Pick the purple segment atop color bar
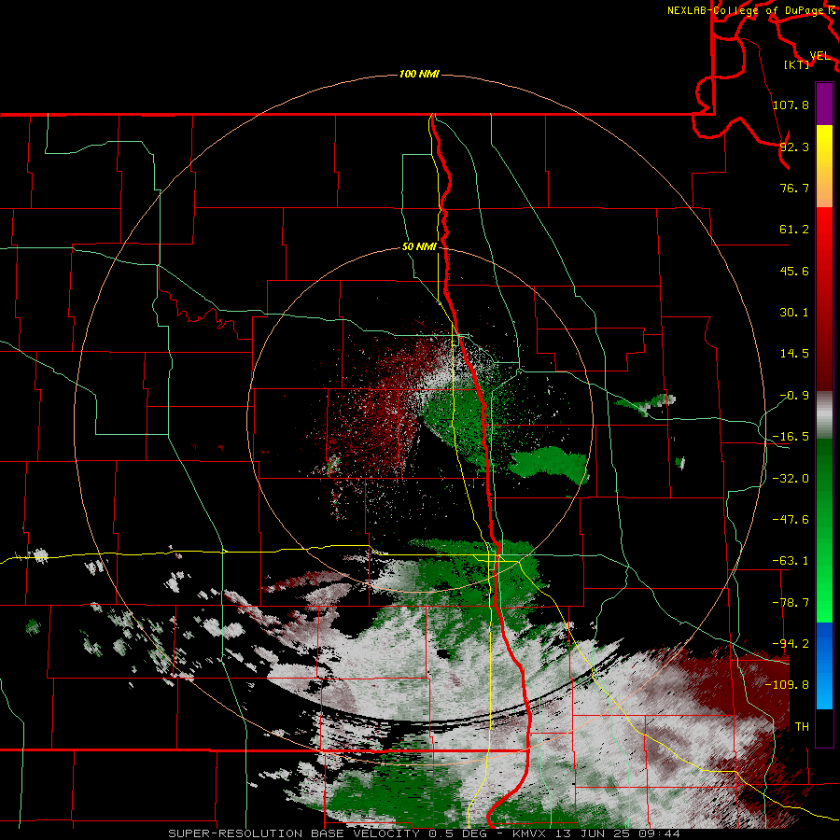Viewport: 840px width, 840px height. pyautogui.click(x=824, y=104)
